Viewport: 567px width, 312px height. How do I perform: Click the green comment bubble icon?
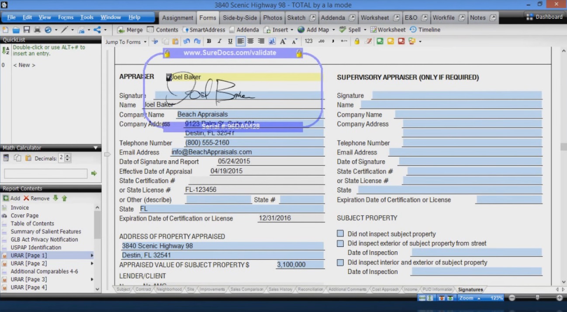[x=380, y=42]
